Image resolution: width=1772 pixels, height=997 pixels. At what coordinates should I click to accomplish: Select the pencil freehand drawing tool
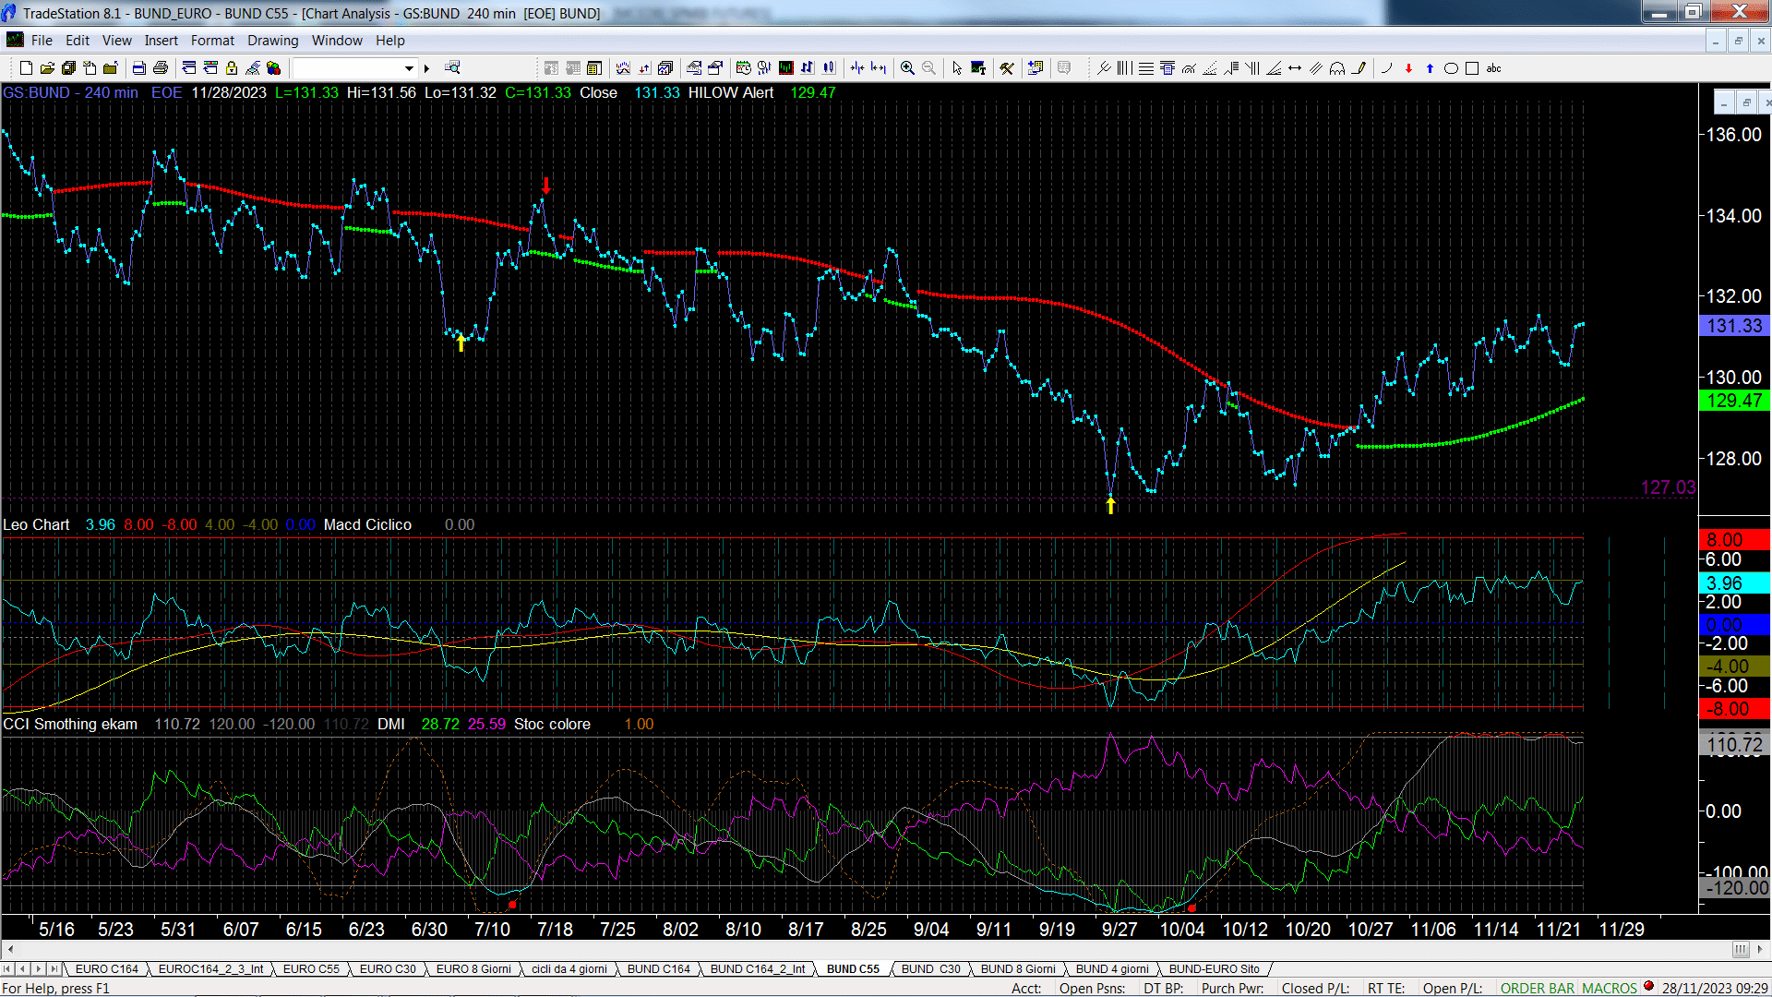[x=1359, y=68]
